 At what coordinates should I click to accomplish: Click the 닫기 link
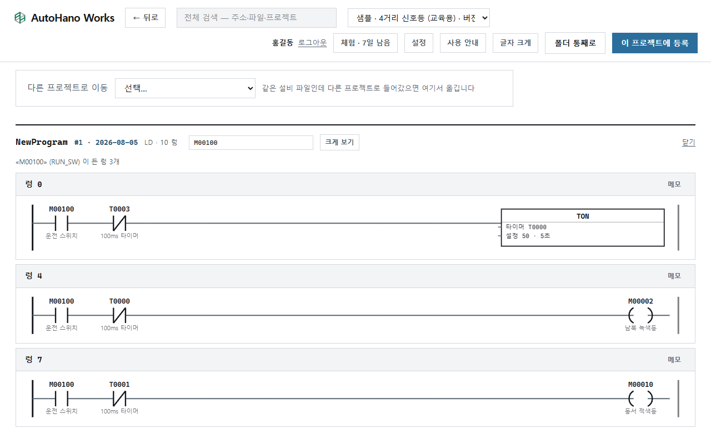click(688, 143)
